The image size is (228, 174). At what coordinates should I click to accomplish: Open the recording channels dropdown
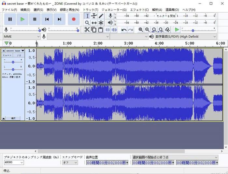pyautogui.click(x=129, y=37)
